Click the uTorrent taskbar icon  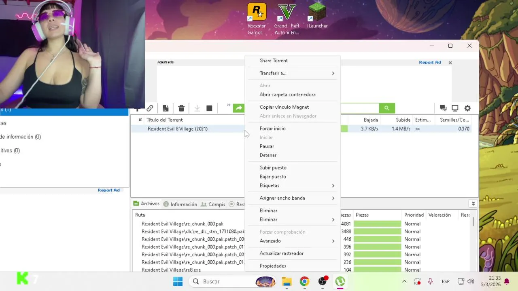click(x=340, y=281)
